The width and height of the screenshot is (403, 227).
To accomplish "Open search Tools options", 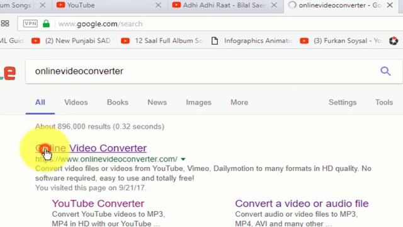I will click(x=384, y=102).
